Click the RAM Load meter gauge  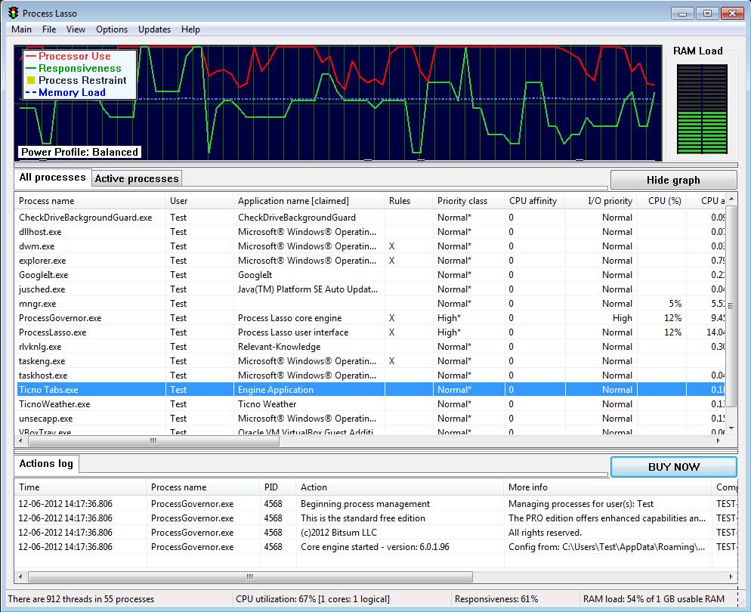click(x=702, y=109)
